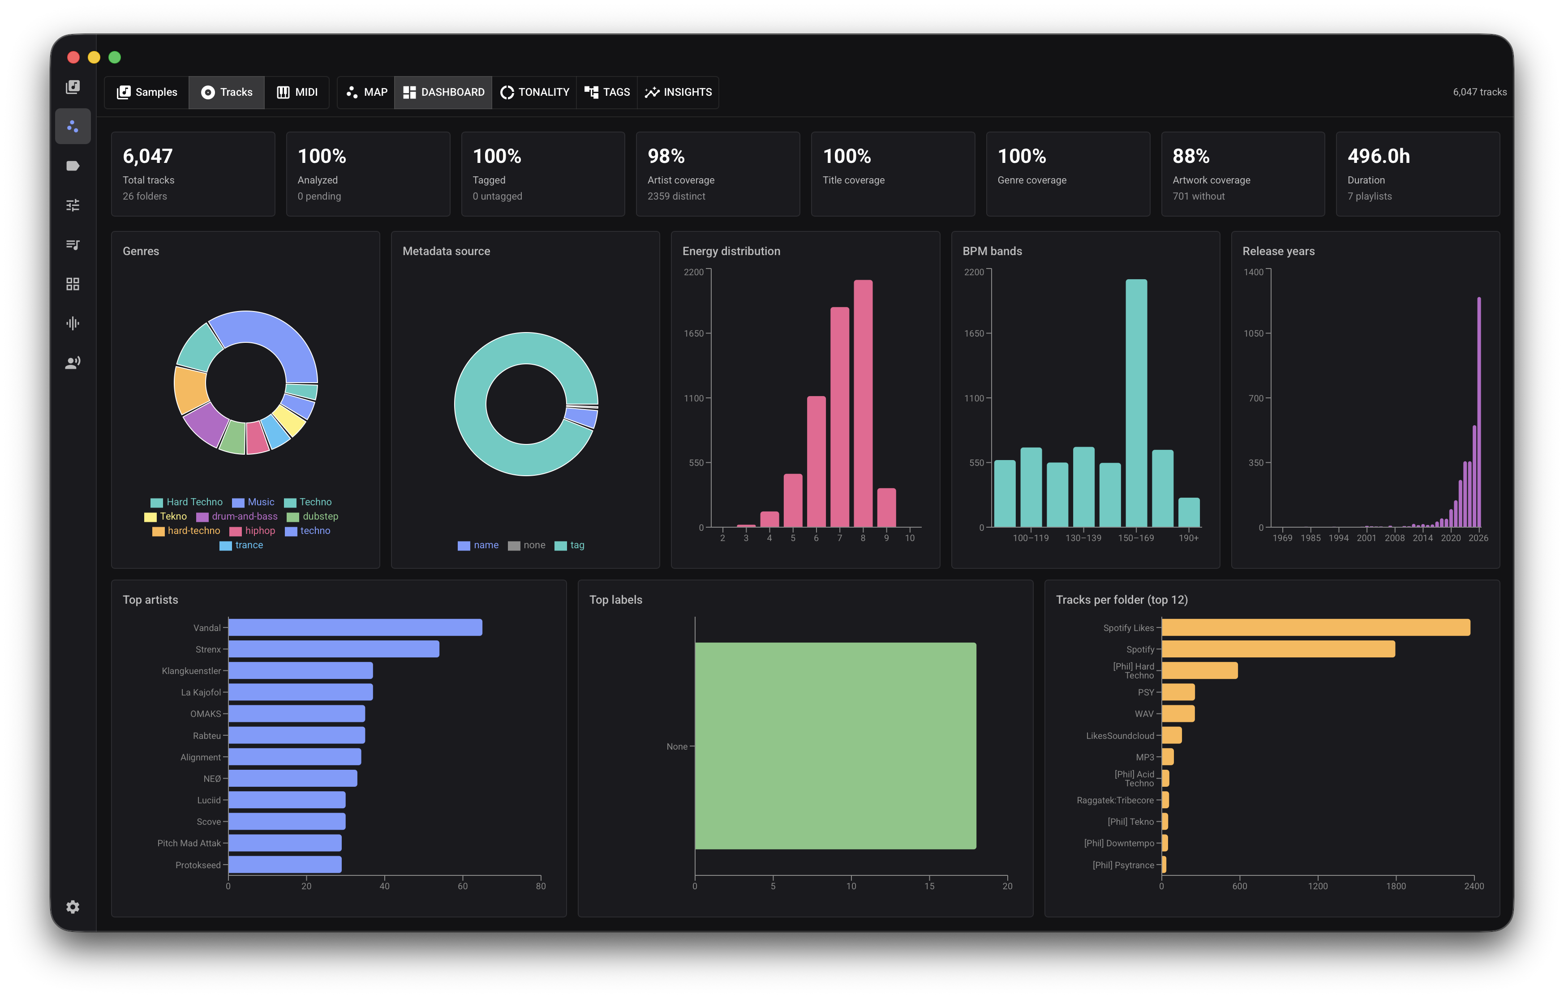
Task: Select the scatter map sidebar icon
Action: click(x=73, y=126)
